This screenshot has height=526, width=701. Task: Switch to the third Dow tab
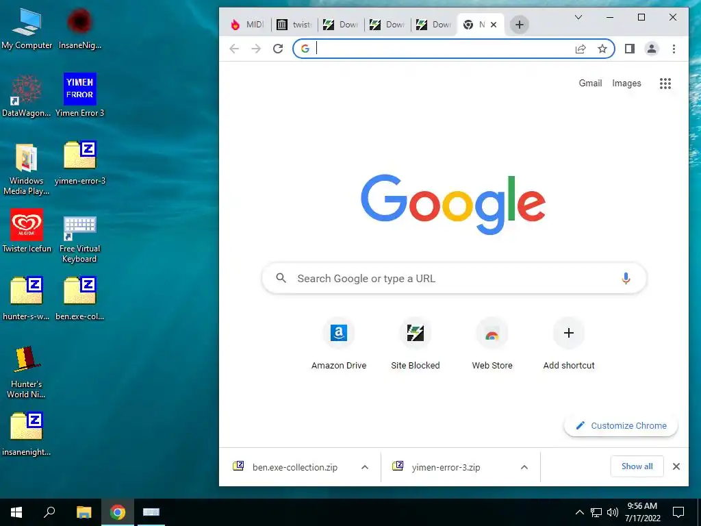433,25
